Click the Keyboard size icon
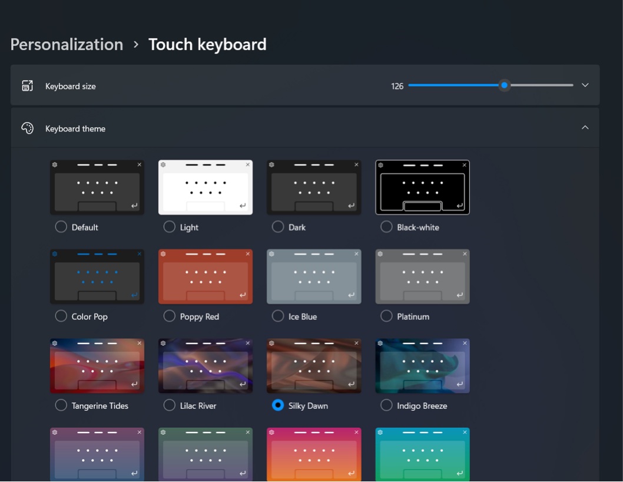 pyautogui.click(x=28, y=86)
